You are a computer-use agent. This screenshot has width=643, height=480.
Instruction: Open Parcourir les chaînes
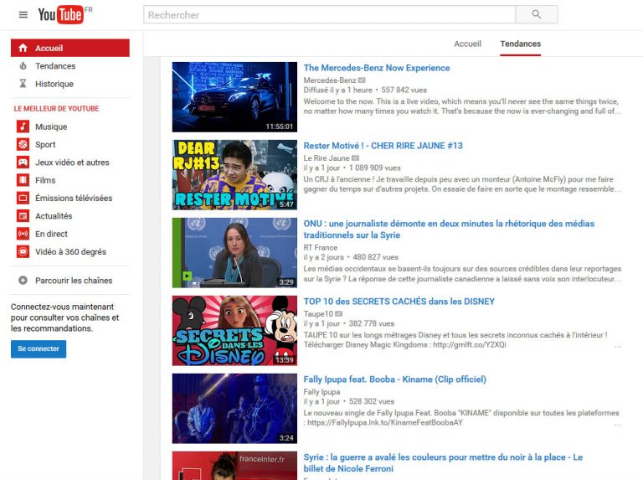74,281
